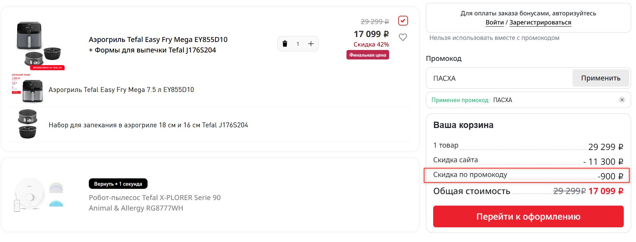Click the baking set J176S204 thumbnail
The image size is (636, 242).
click(x=28, y=124)
